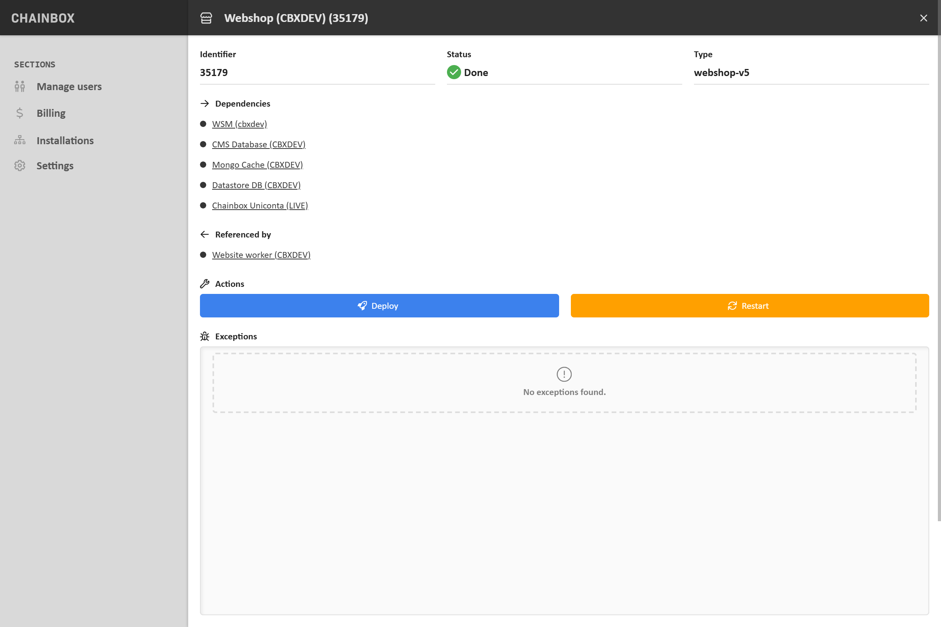941x627 pixels.
Task: Click the webshop store icon in header
Action: [x=206, y=18]
